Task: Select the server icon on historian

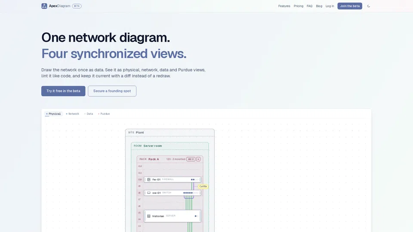Action: pos(149,216)
